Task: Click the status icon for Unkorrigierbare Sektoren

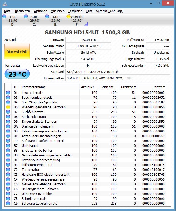Action: [x=8, y=189]
